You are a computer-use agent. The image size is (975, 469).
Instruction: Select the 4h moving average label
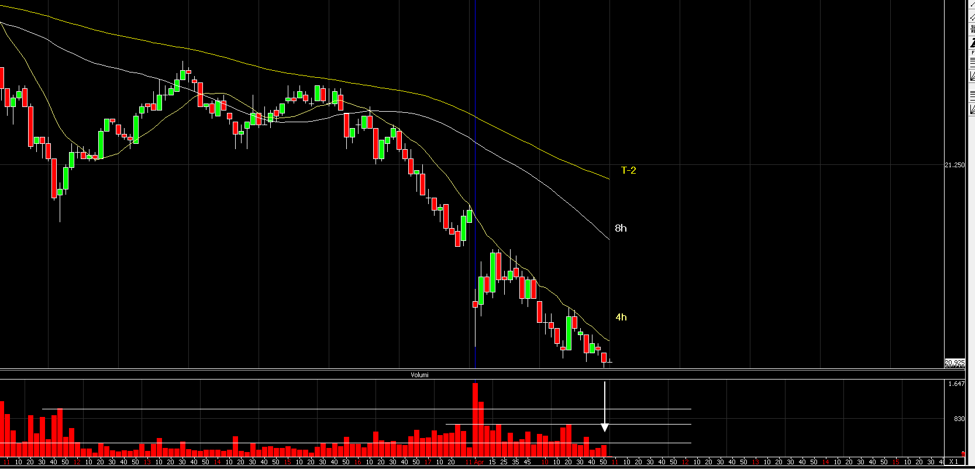coord(621,317)
